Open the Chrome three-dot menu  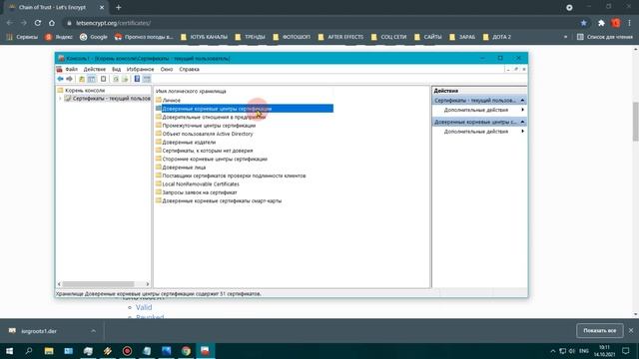point(630,23)
